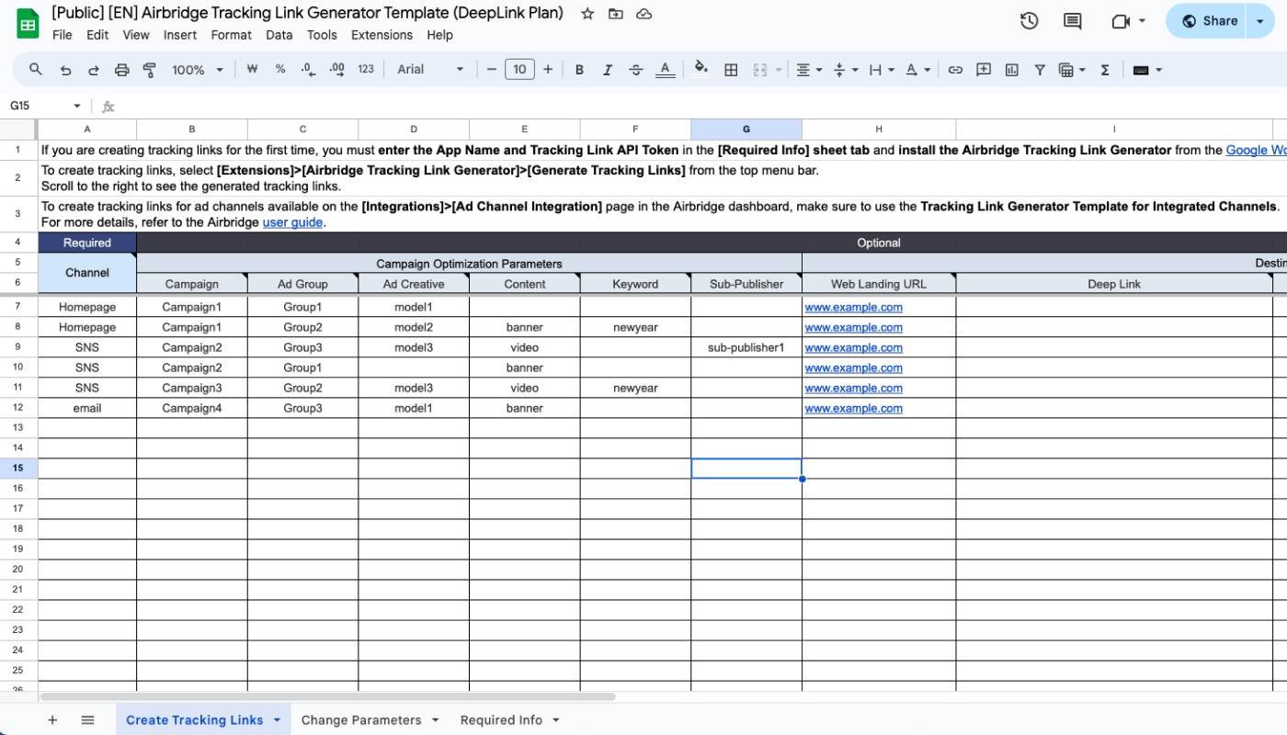Open the text color picker
Viewport: 1287px width, 735px height.
[x=665, y=70]
